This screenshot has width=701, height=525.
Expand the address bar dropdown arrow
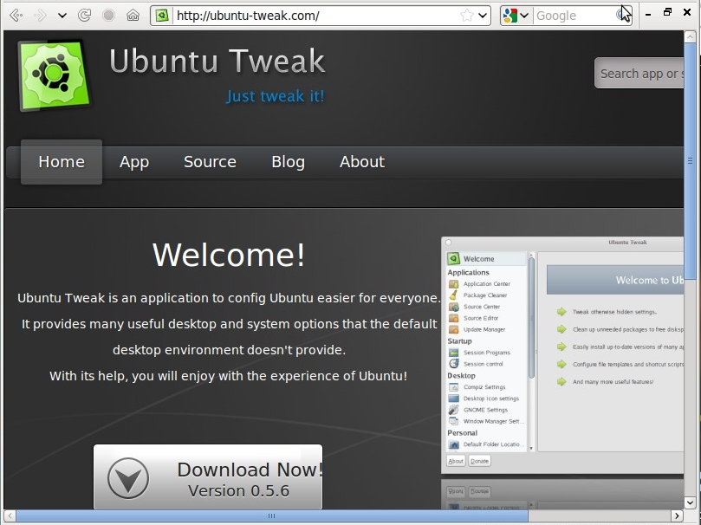click(x=483, y=16)
